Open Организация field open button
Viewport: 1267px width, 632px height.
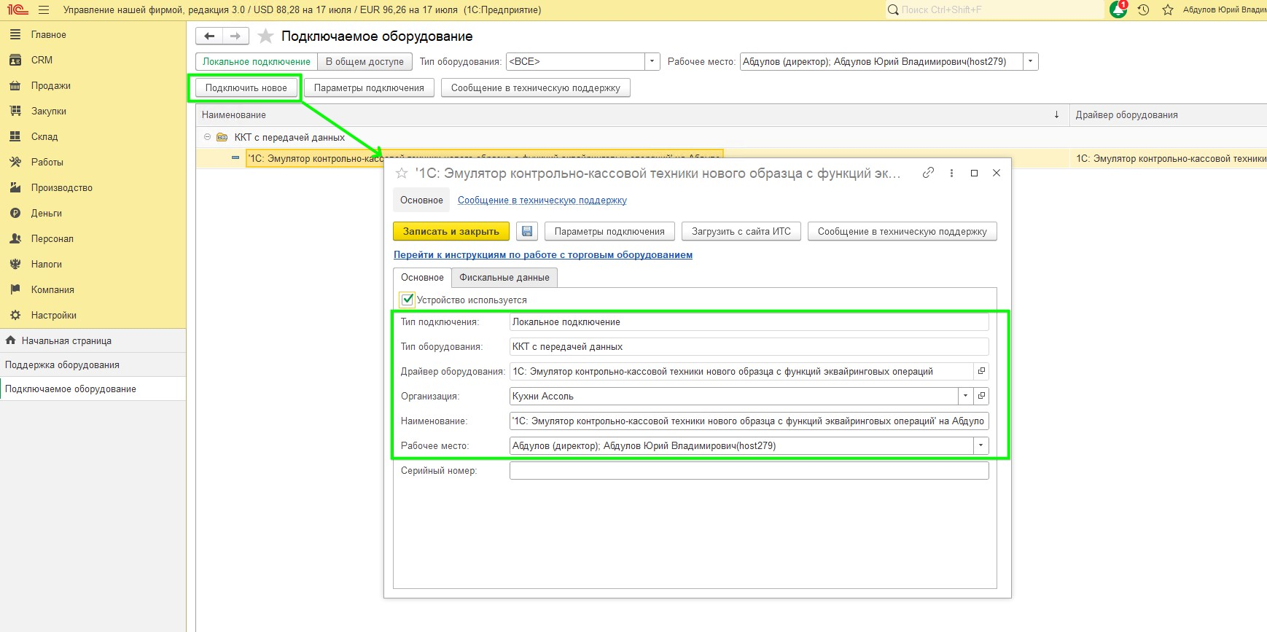tap(981, 396)
